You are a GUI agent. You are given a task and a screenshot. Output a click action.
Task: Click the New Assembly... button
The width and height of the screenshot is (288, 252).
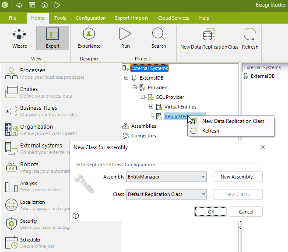click(238, 177)
